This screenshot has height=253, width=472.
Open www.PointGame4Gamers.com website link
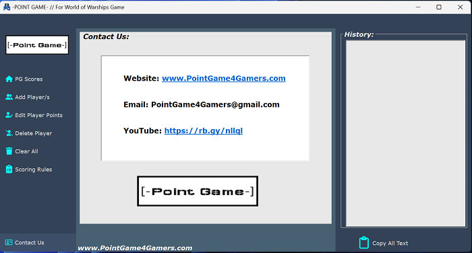(x=224, y=79)
